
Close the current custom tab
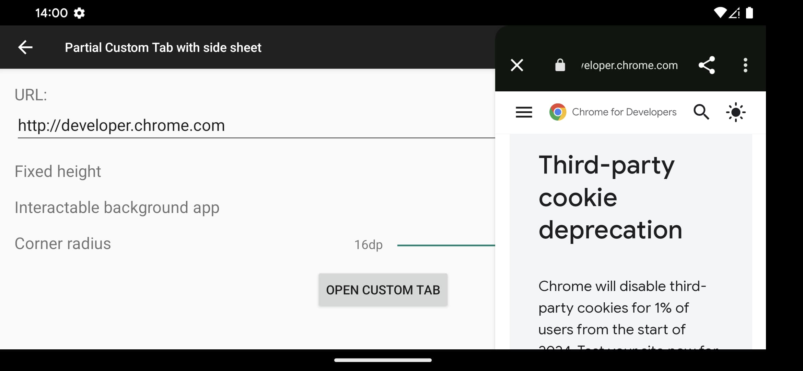517,66
